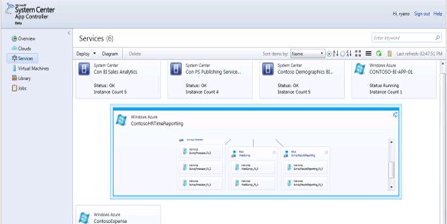
Task: Open the Help link
Action: click(438, 13)
